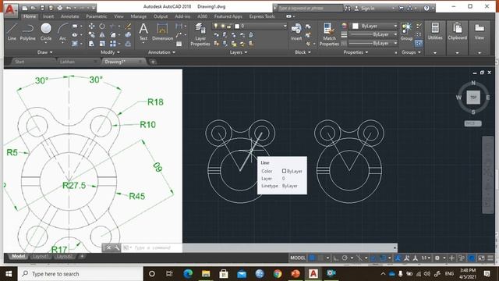Select the Stretch tool in Modify panel
499x281 pixels.
92,44
